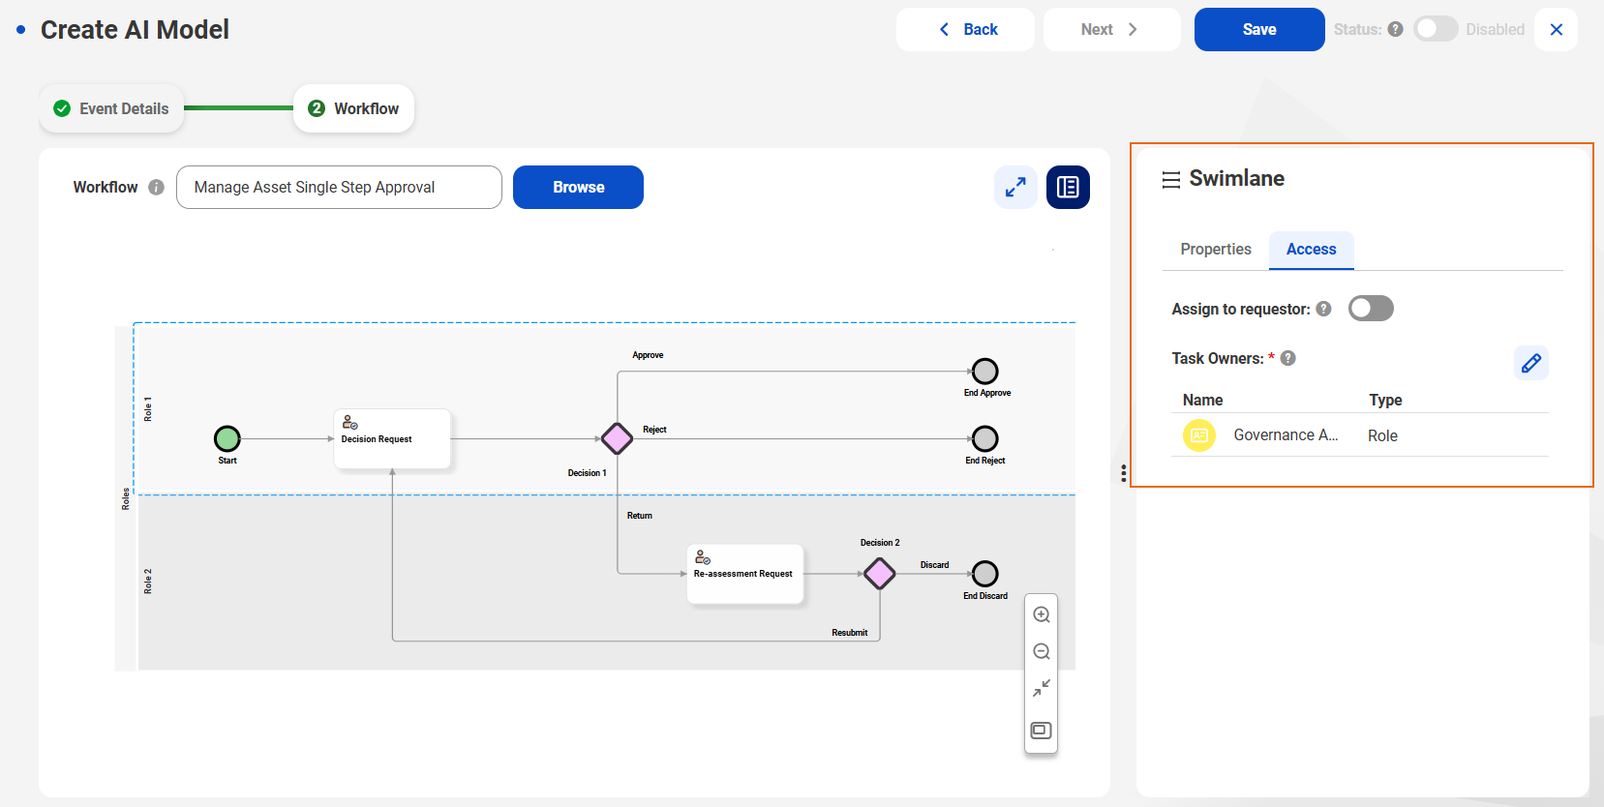Click the Workflow name input field
Viewport: 1604px width, 807px height.
[x=339, y=187]
